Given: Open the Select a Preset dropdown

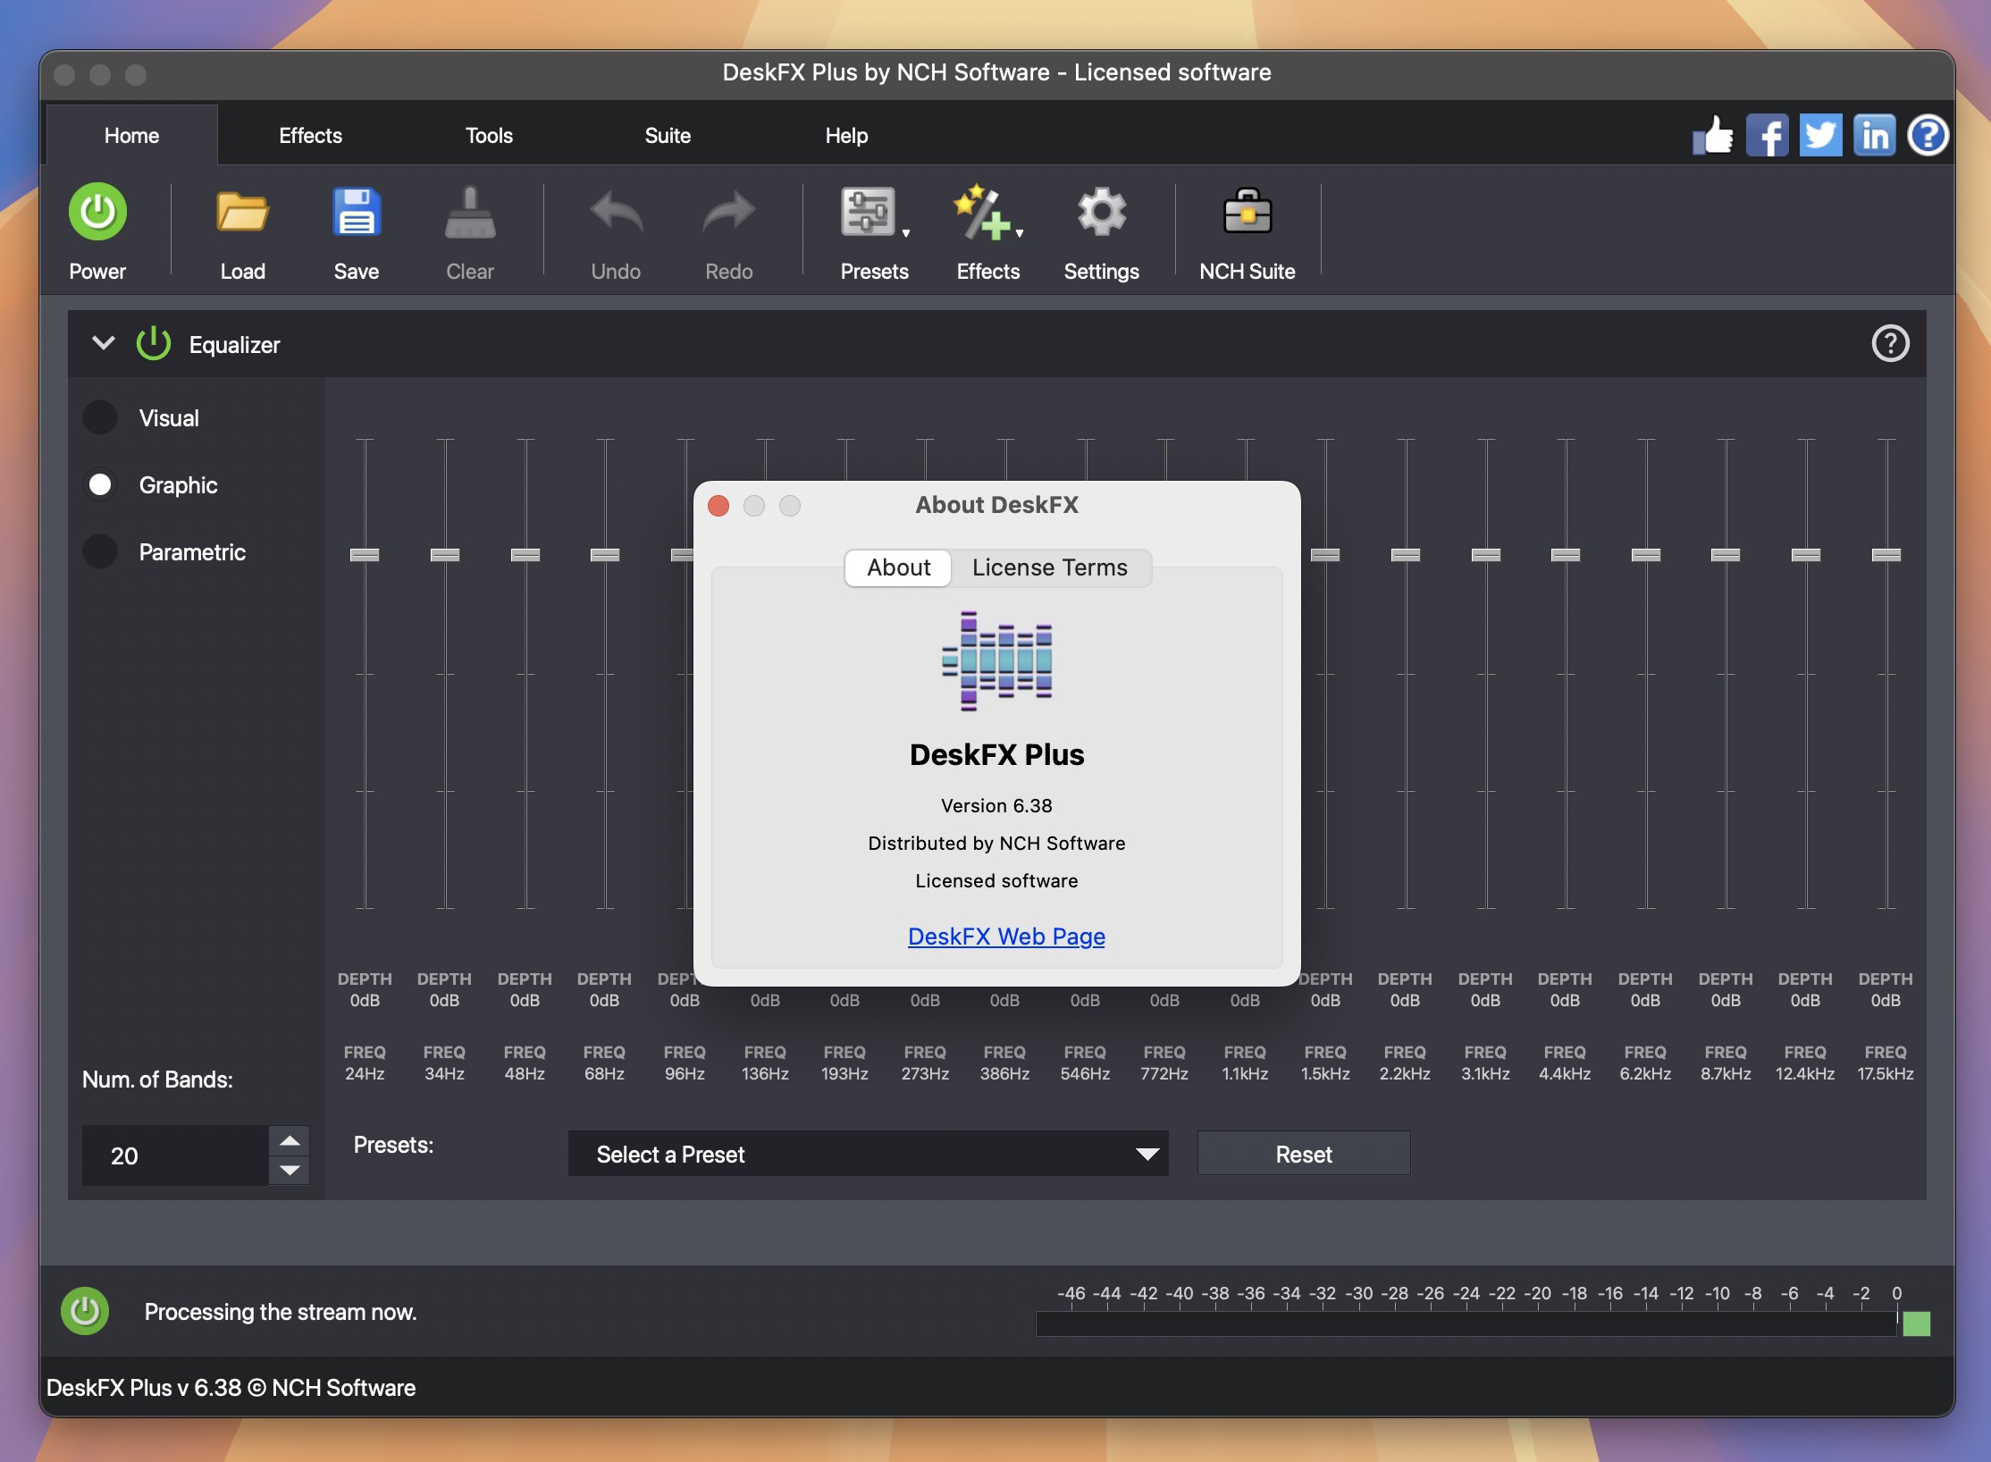Looking at the screenshot, I should (873, 1153).
